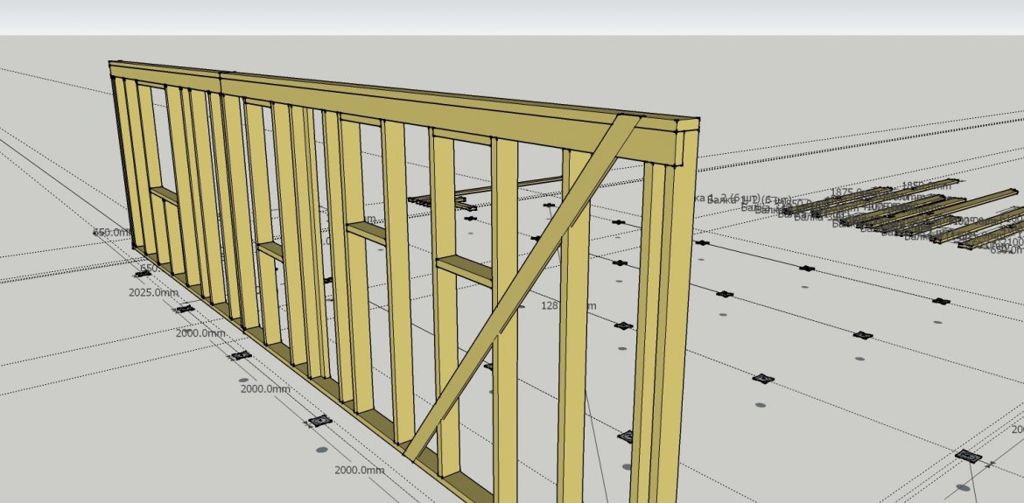Click the 2025.0mm dimension label
Viewport: 1024px width, 503px height.
coord(152,293)
